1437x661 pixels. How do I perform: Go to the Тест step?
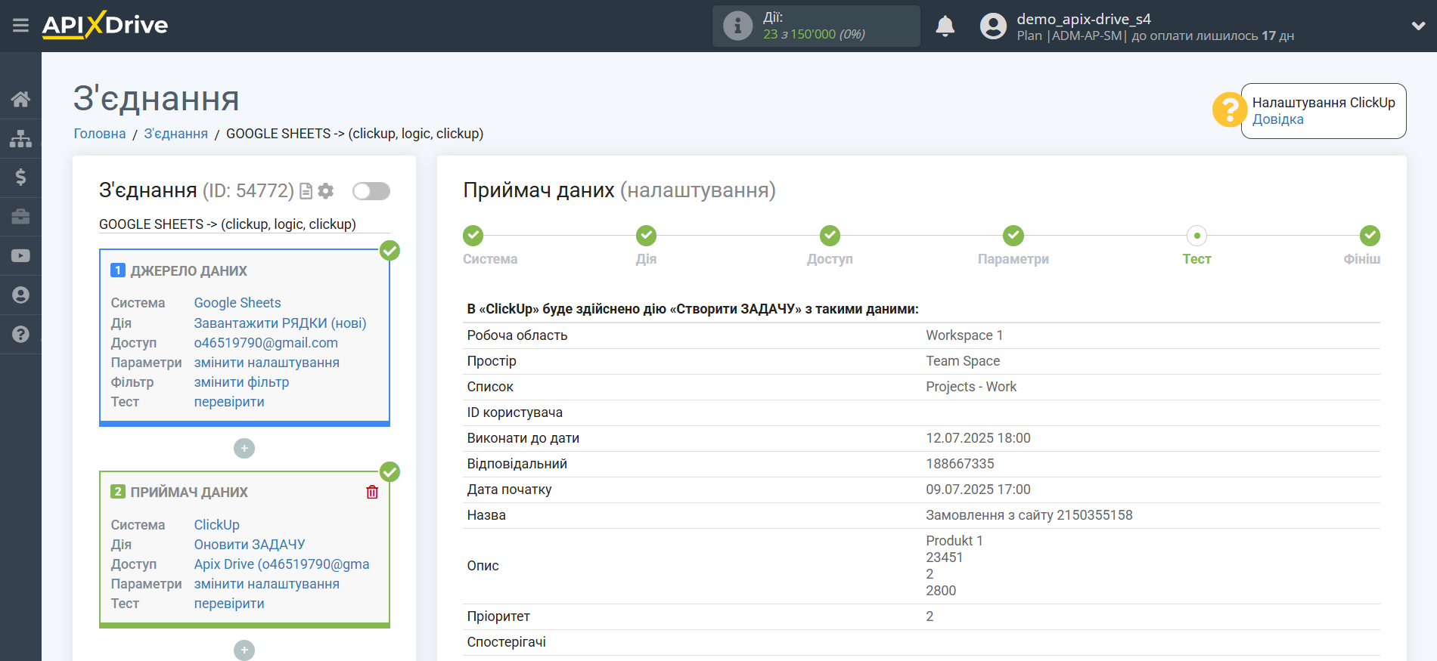1196,236
